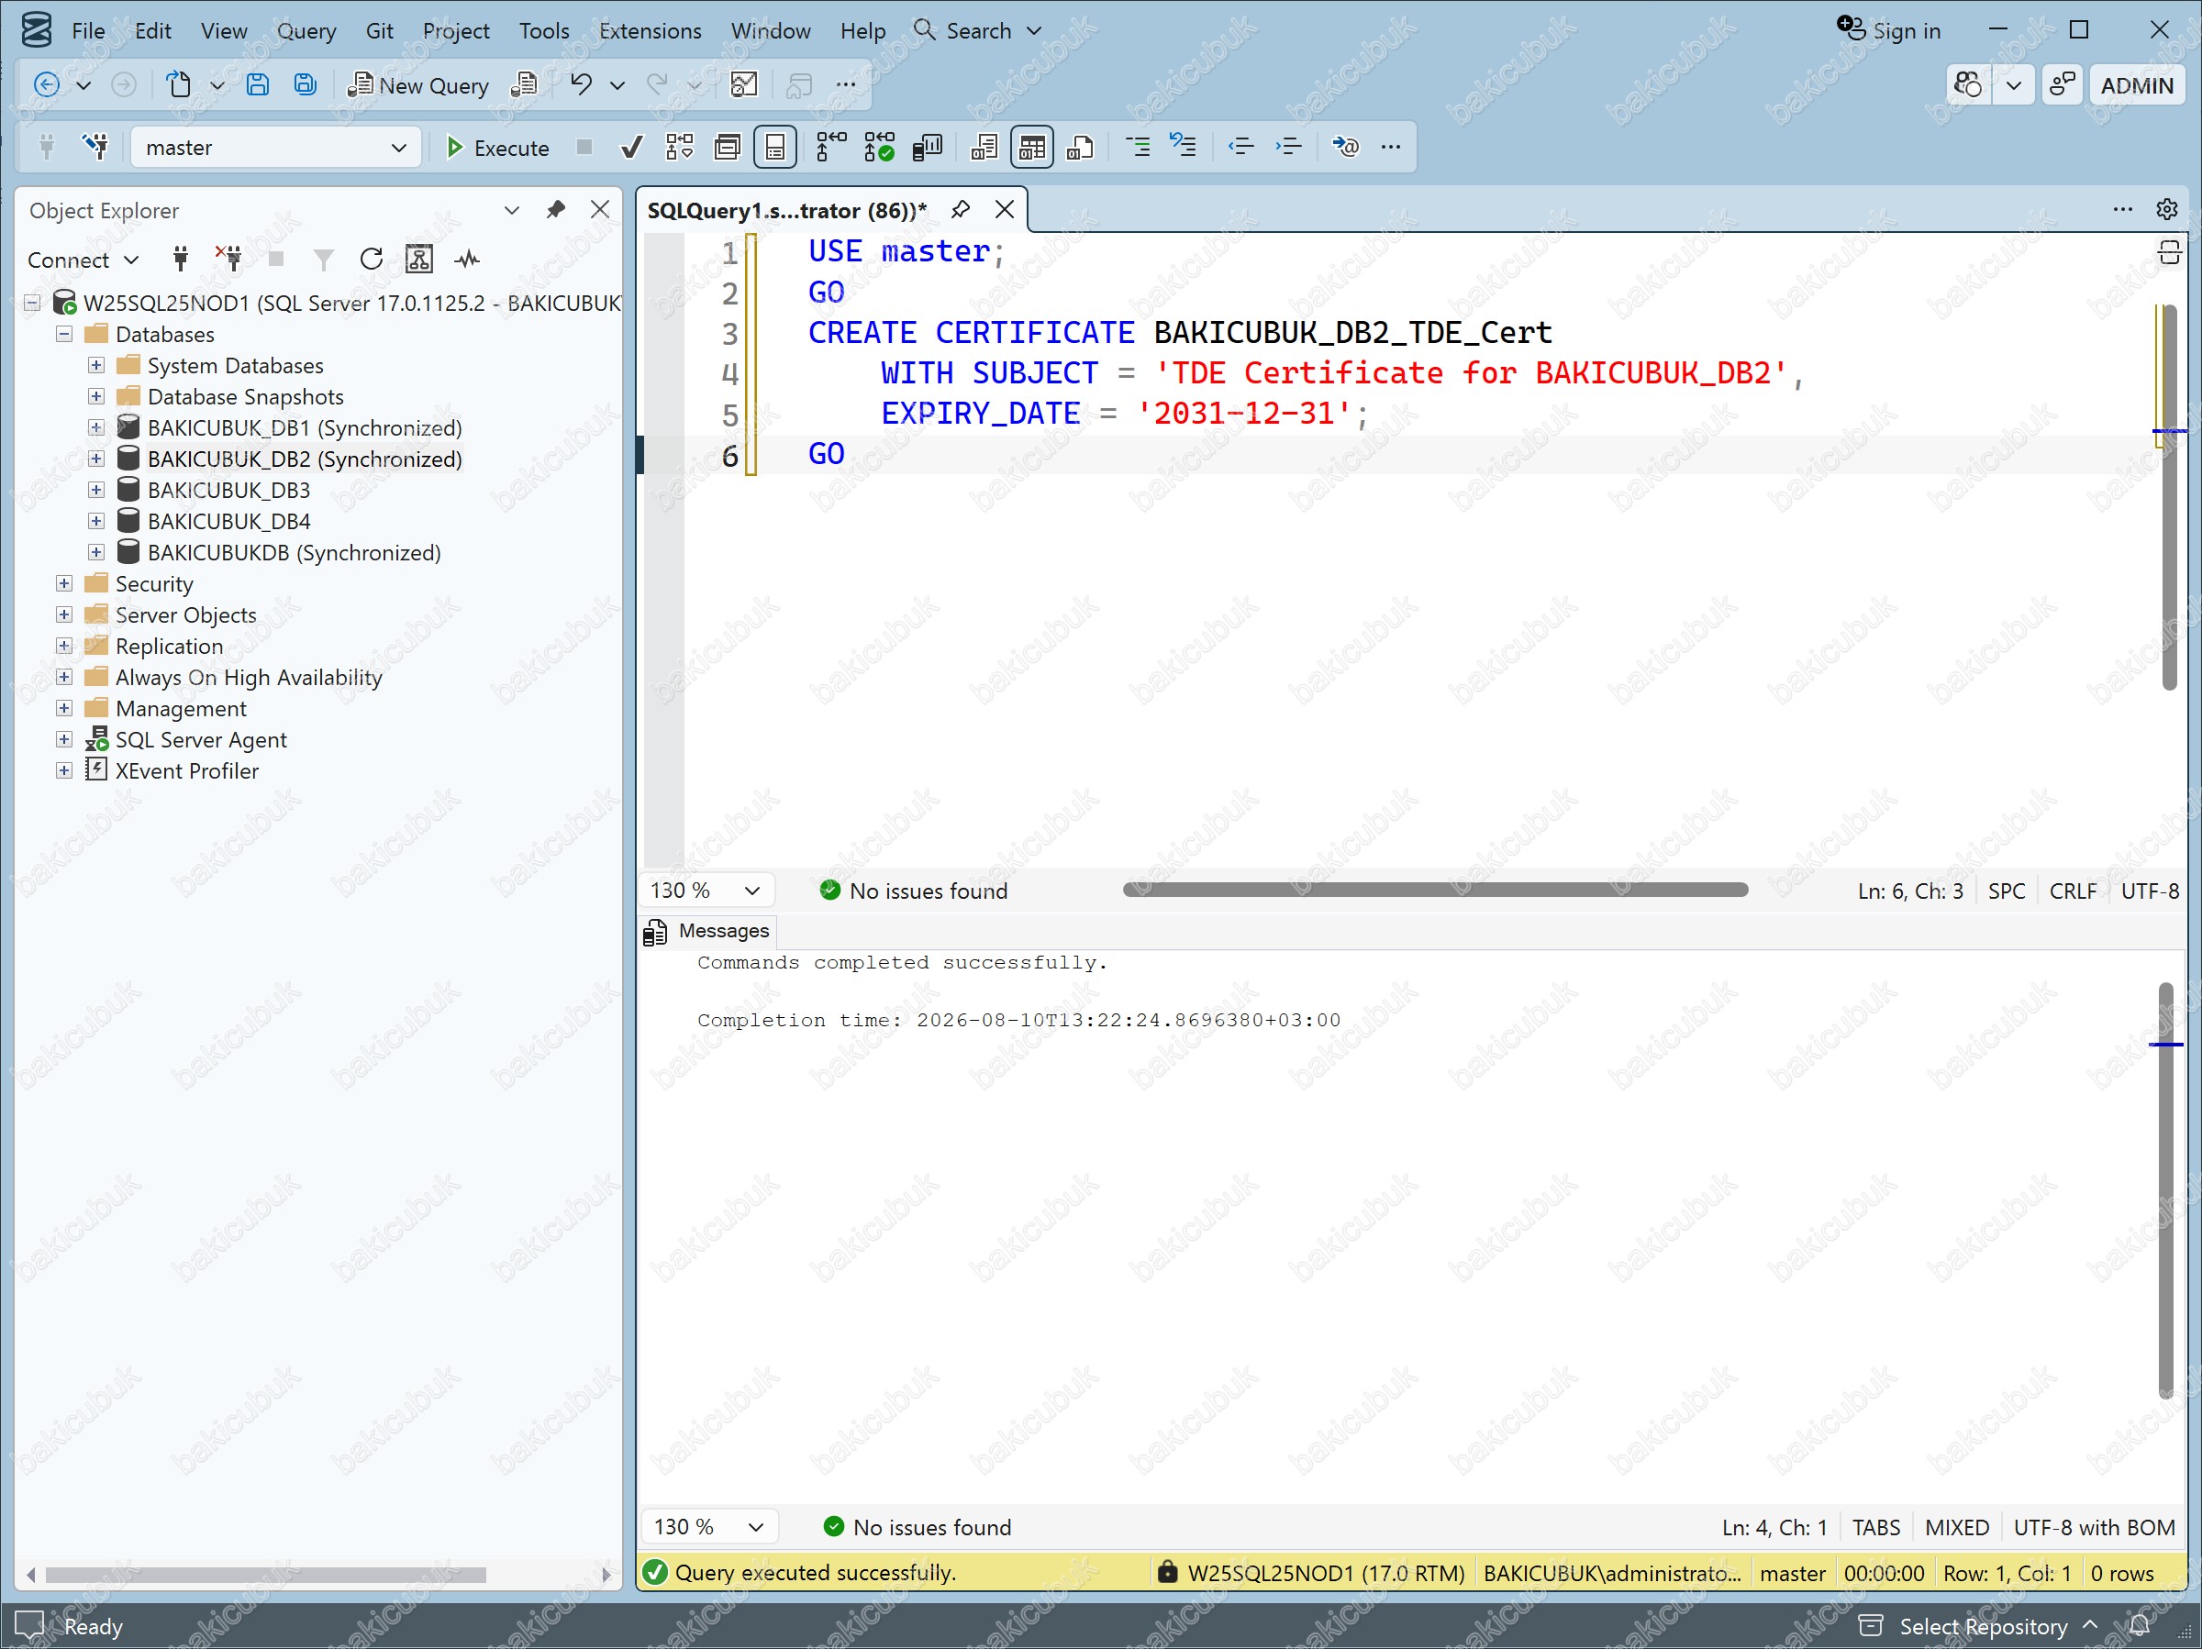2202x1649 pixels.
Task: Click Disconnect icon in Object Explorer
Action: pyautogui.click(x=229, y=260)
